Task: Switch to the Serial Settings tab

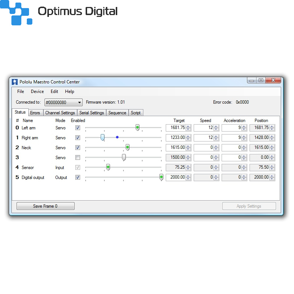Action: pos(92,113)
